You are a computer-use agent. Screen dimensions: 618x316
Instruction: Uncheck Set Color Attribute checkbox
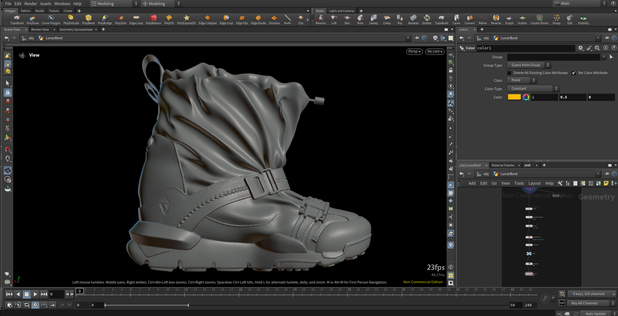[x=574, y=73]
